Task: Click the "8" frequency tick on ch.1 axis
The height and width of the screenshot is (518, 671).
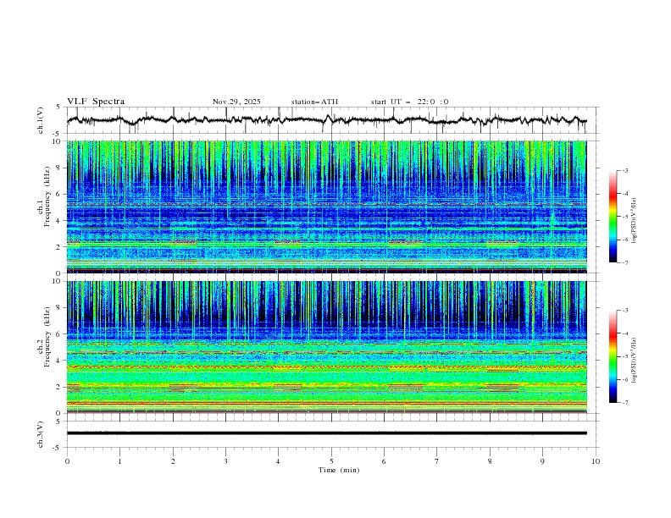Action: click(x=60, y=168)
